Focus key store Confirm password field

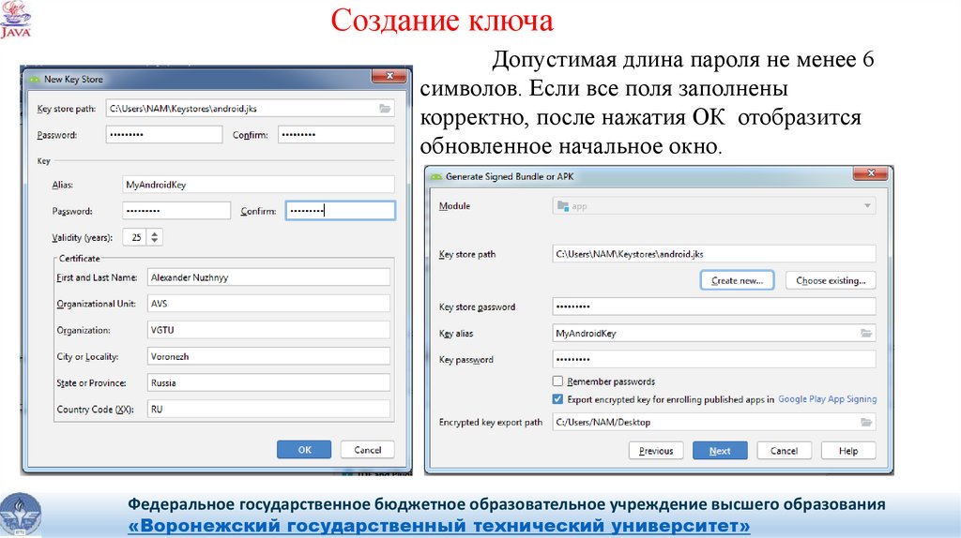click(x=336, y=135)
